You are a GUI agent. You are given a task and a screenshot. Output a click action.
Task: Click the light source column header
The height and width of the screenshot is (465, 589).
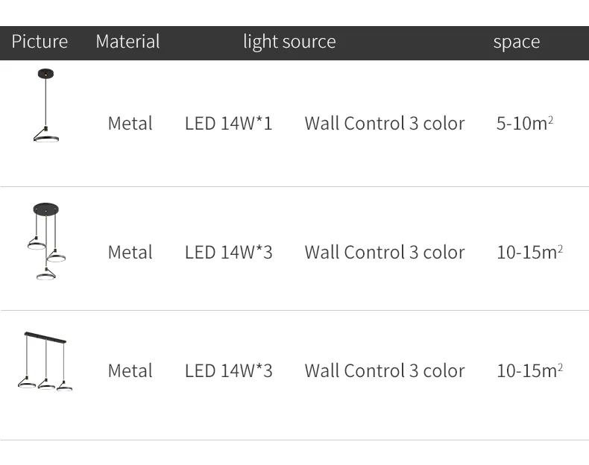point(289,42)
